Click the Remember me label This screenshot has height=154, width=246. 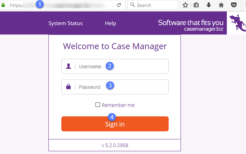click(x=118, y=105)
